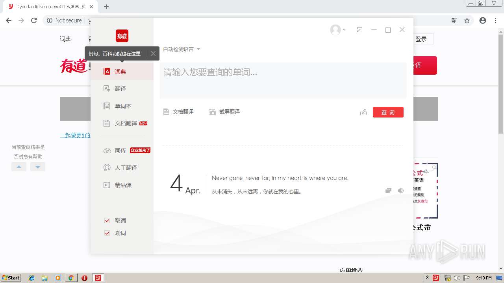The height and width of the screenshot is (283, 504).
Task: Toggle the 取词 checkbox
Action: click(107, 221)
